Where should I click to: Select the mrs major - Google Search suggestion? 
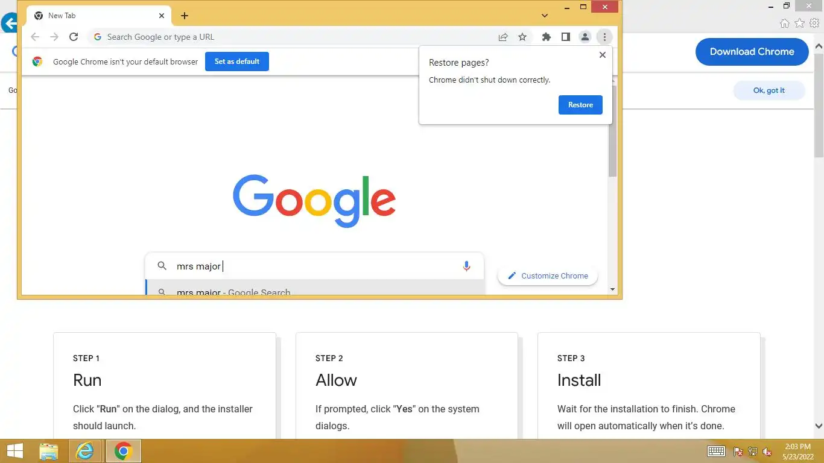[x=315, y=288]
